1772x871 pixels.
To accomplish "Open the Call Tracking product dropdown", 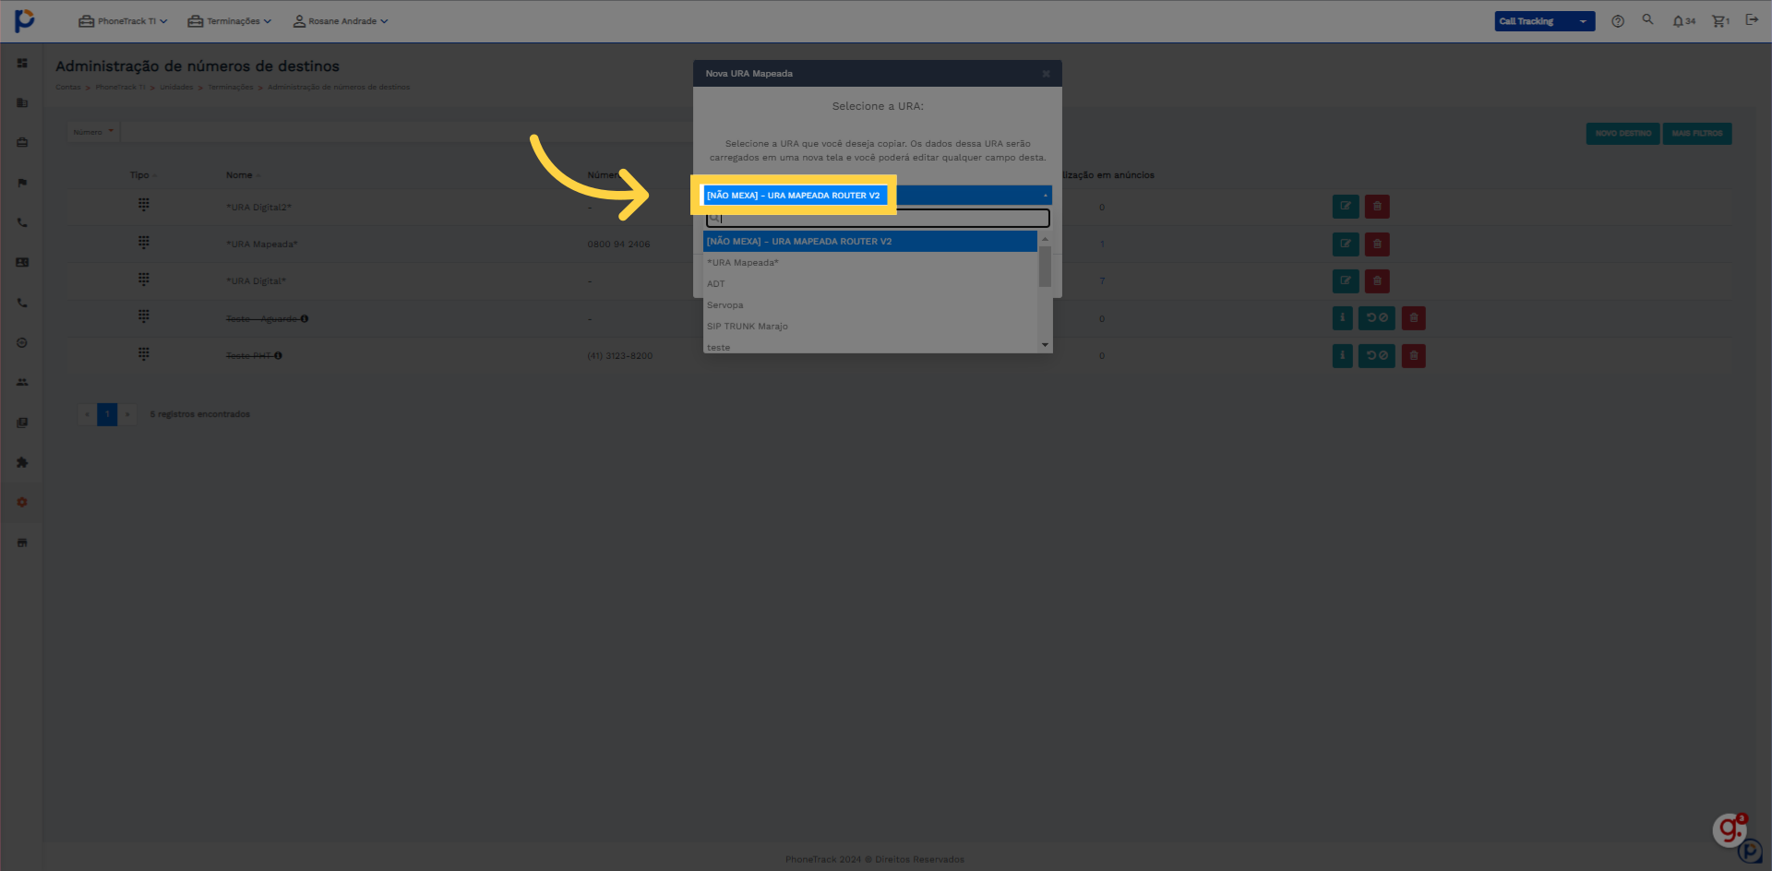I will (x=1544, y=21).
